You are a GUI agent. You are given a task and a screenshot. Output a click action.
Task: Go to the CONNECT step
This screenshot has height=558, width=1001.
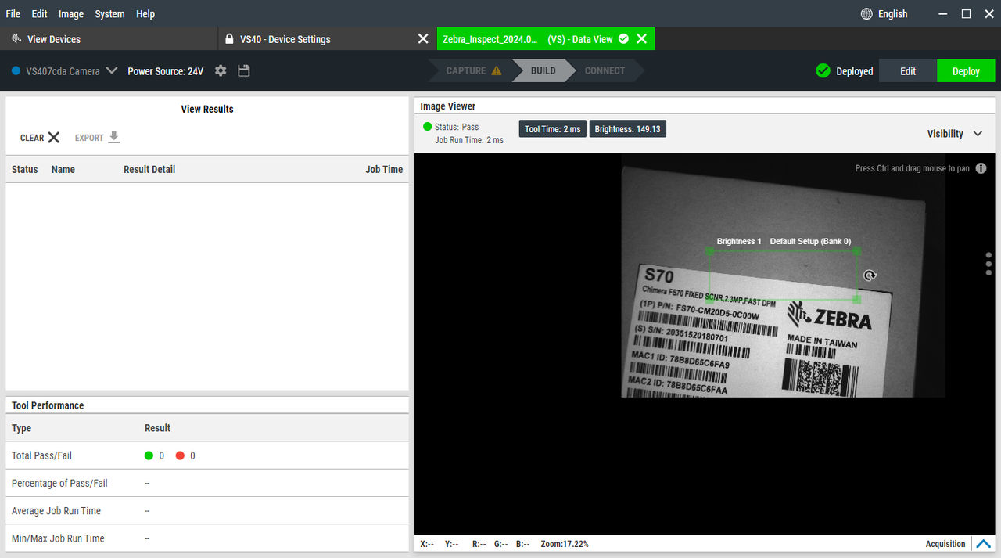coord(605,70)
